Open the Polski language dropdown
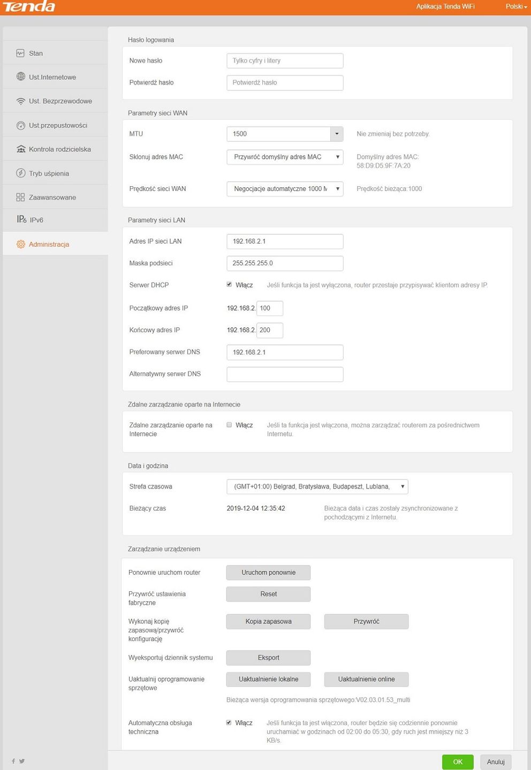This screenshot has width=531, height=770. point(516,6)
